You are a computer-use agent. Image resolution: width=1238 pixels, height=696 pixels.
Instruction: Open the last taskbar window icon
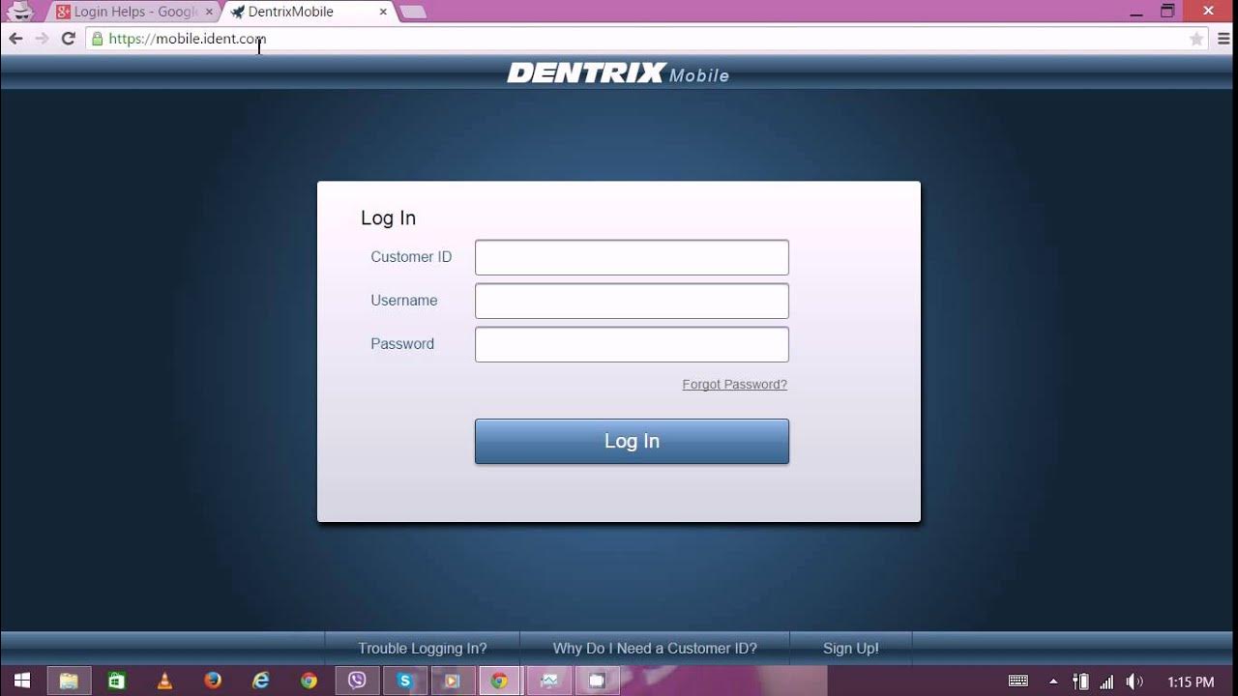[597, 681]
